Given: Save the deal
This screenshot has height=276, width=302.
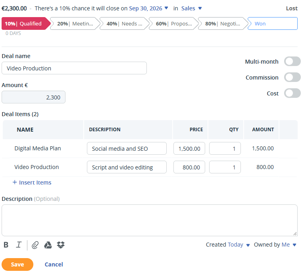Looking at the screenshot, I should (x=17, y=264).
